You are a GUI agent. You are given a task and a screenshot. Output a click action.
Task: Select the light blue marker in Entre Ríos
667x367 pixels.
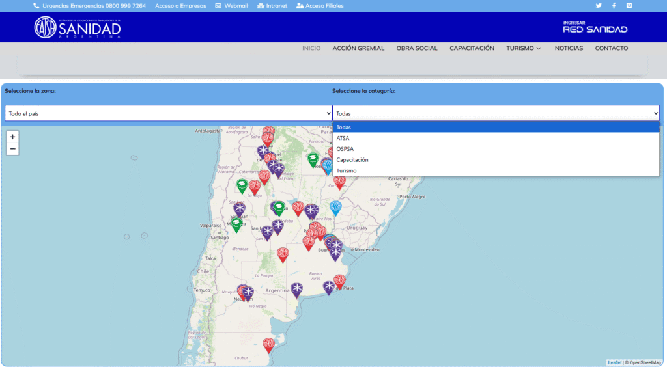coord(335,208)
